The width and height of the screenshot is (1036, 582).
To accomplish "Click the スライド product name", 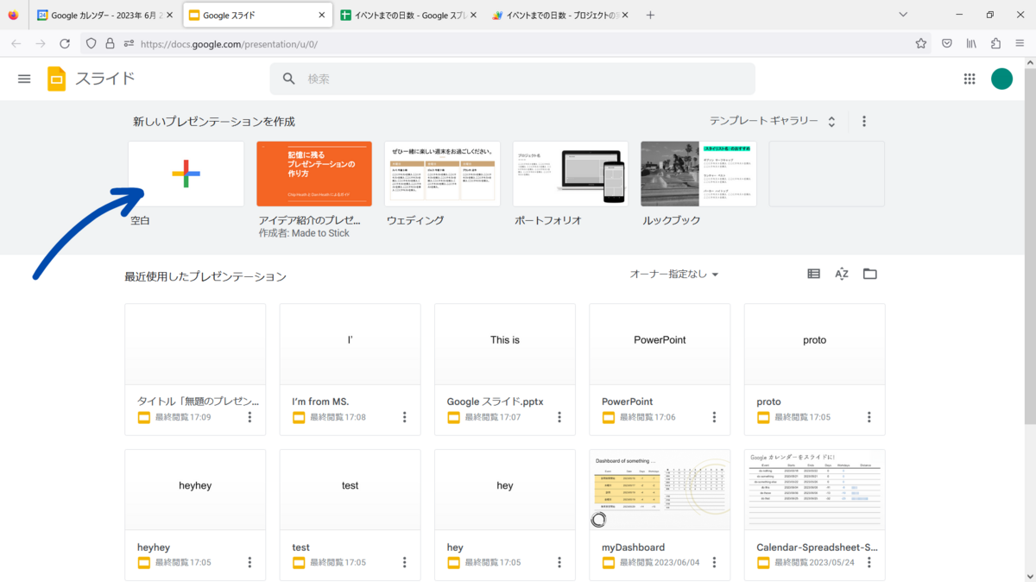I will click(x=105, y=79).
